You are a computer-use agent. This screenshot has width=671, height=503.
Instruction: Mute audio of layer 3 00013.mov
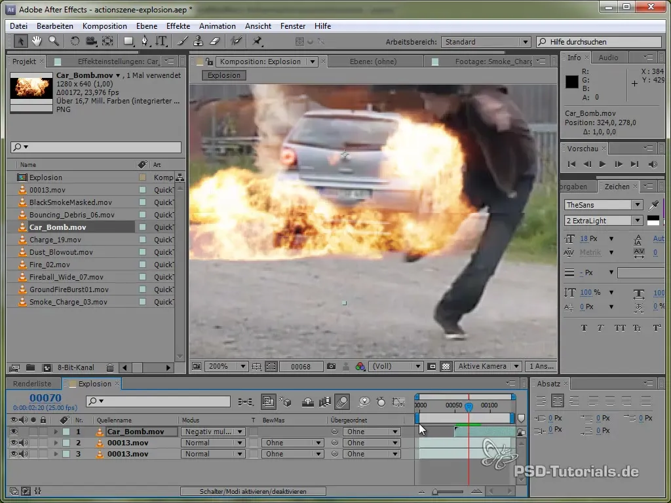tap(23, 455)
